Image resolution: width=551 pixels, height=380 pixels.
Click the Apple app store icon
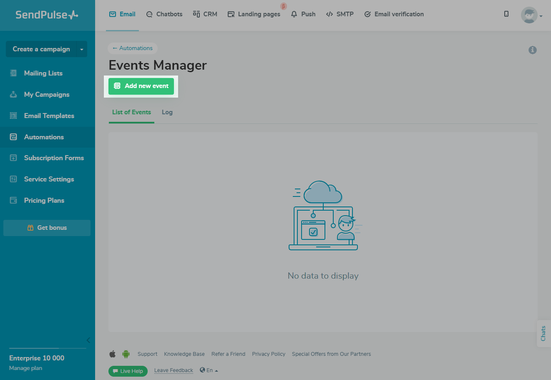click(x=113, y=354)
